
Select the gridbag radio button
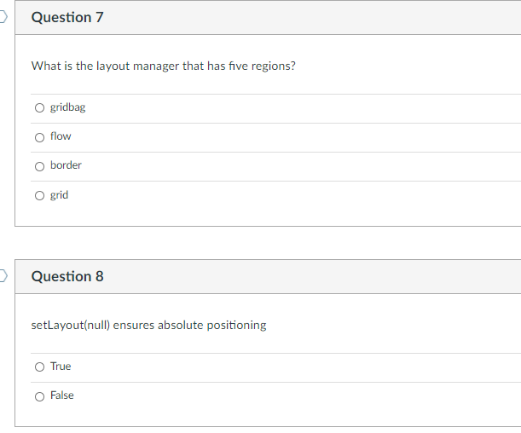coord(40,108)
